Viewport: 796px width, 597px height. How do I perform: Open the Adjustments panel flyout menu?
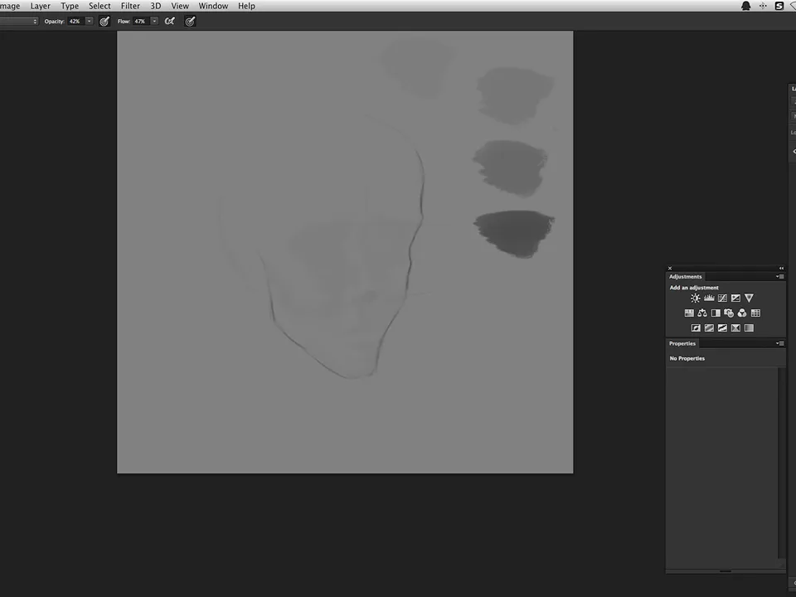coord(780,277)
